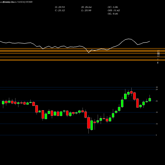Select the OC: 5.06 readout
Viewport: 165px width, 165px height.
coord(113,7)
